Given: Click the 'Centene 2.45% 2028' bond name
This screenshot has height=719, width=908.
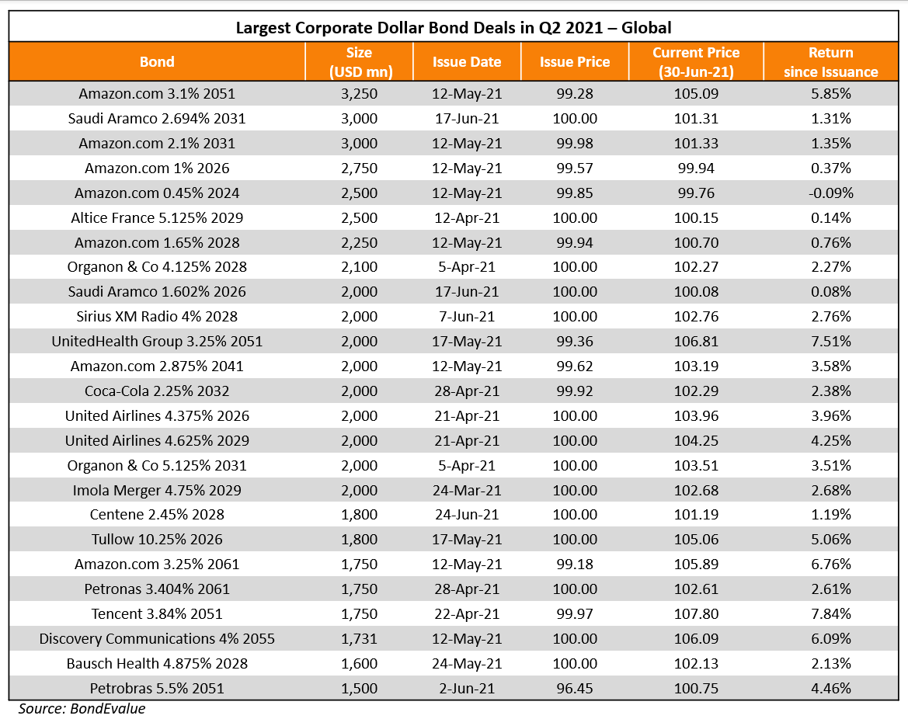Looking at the screenshot, I should click(157, 515).
